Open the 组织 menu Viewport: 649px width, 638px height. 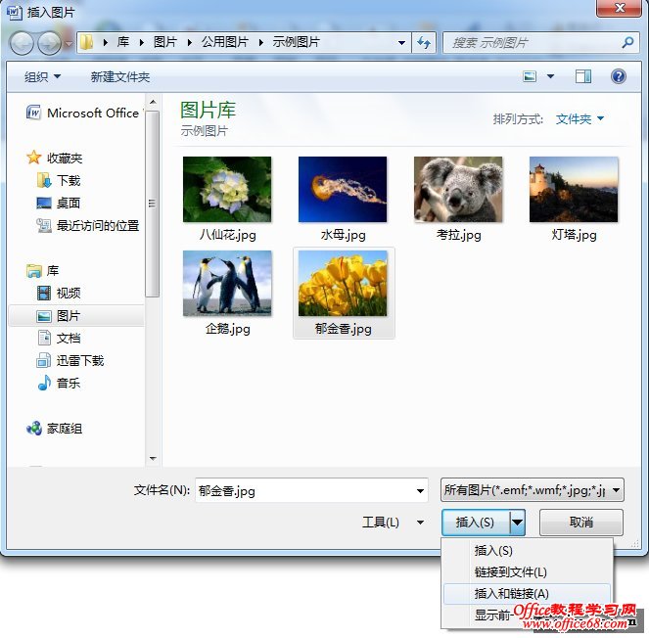point(42,76)
